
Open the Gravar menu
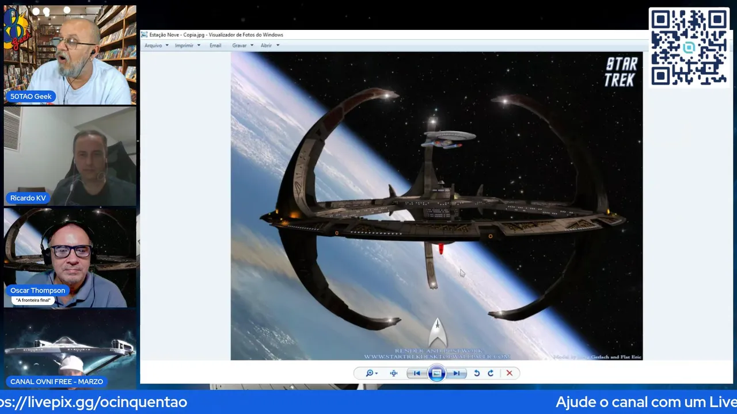tap(242, 45)
